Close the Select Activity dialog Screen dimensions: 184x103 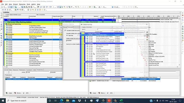pos(147,24)
